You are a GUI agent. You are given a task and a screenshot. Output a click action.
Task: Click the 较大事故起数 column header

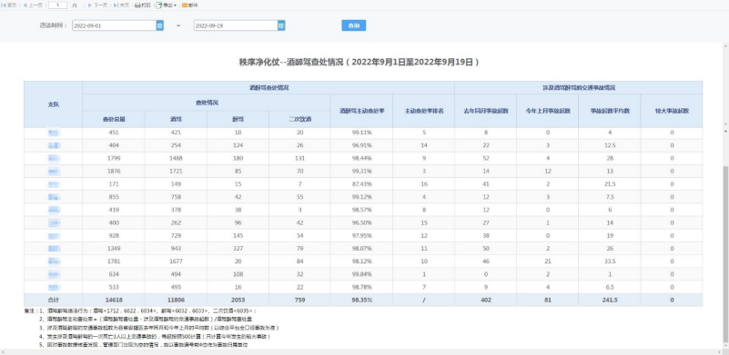coord(672,111)
